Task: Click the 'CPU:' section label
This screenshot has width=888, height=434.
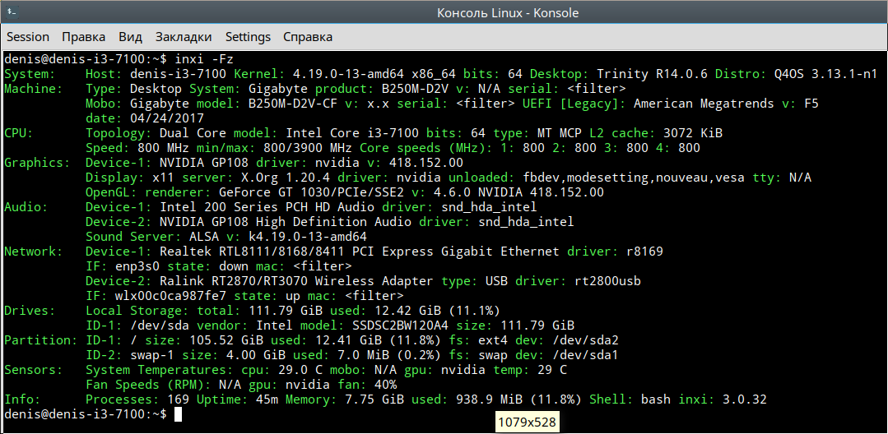Action: 19,133
